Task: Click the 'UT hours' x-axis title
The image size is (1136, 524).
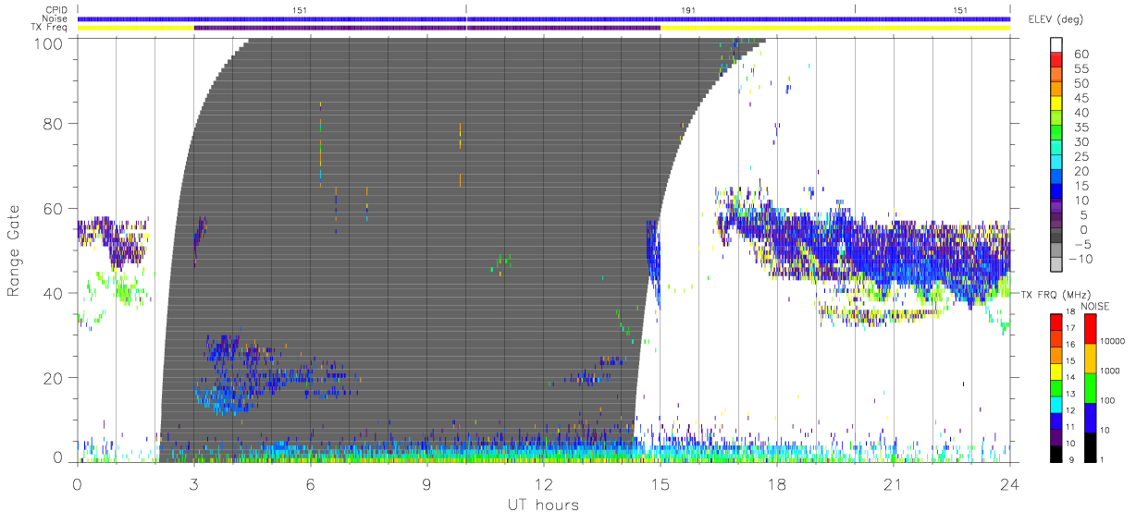Action: (x=543, y=505)
